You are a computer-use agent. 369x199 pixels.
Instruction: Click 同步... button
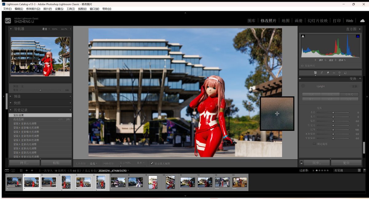[x=317, y=163]
